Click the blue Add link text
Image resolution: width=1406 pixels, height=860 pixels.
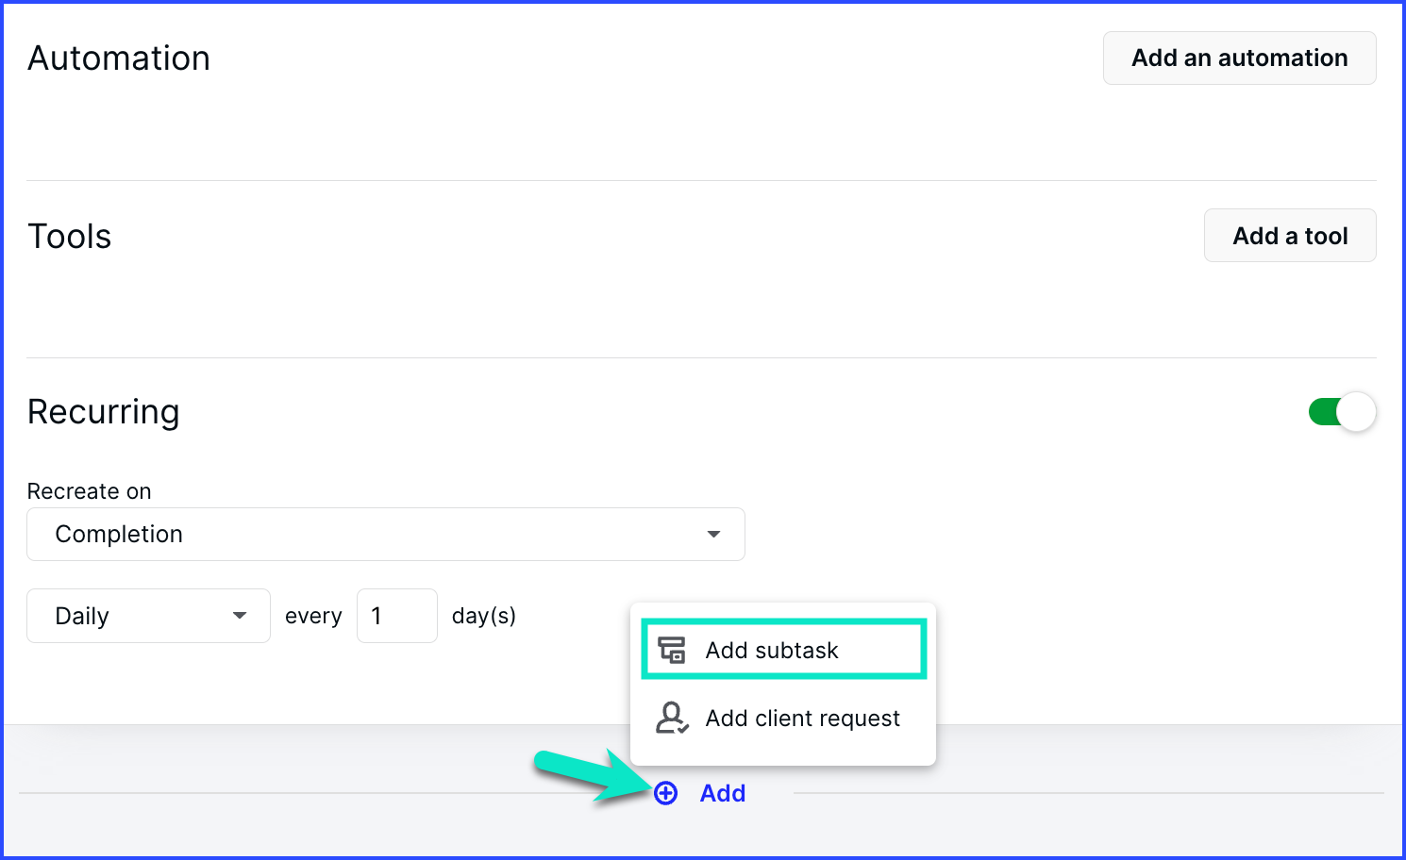pos(723,793)
